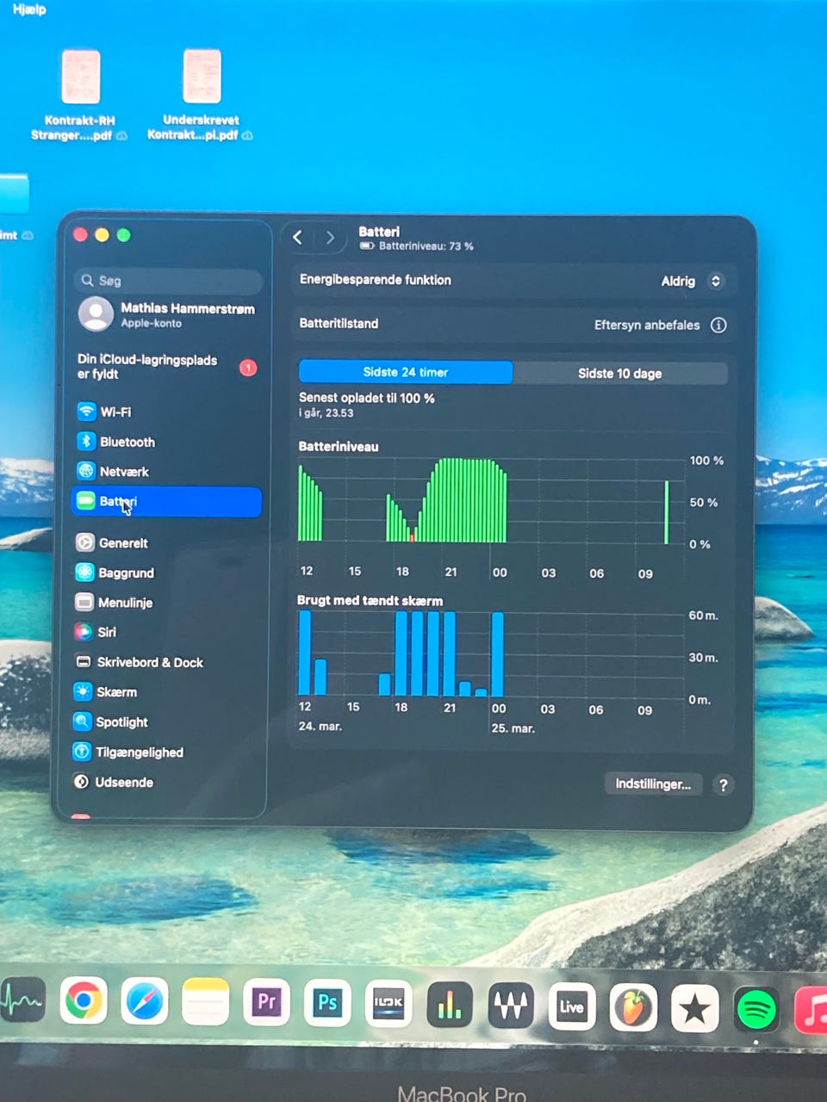
Task: Open Wi-Fi settings in sidebar
Action: tap(168, 412)
